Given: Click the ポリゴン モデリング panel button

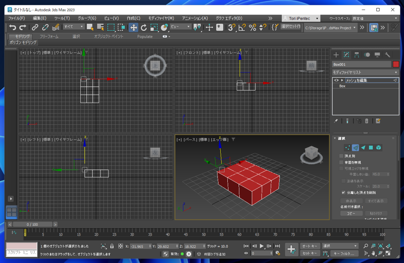Looking at the screenshot, I should 23,42.
